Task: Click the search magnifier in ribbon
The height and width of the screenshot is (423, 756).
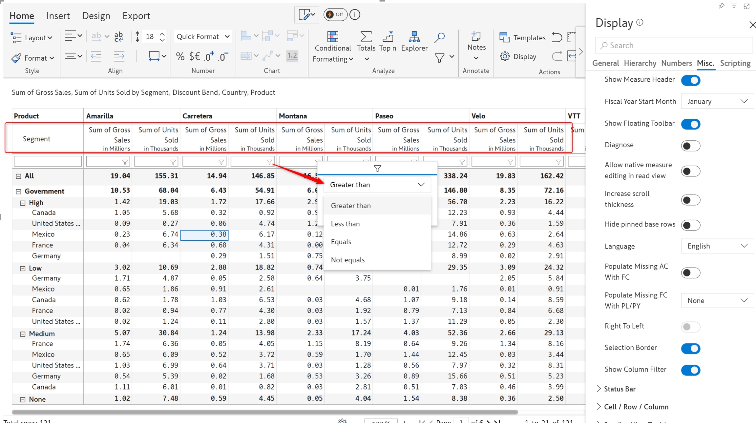Action: (439, 38)
